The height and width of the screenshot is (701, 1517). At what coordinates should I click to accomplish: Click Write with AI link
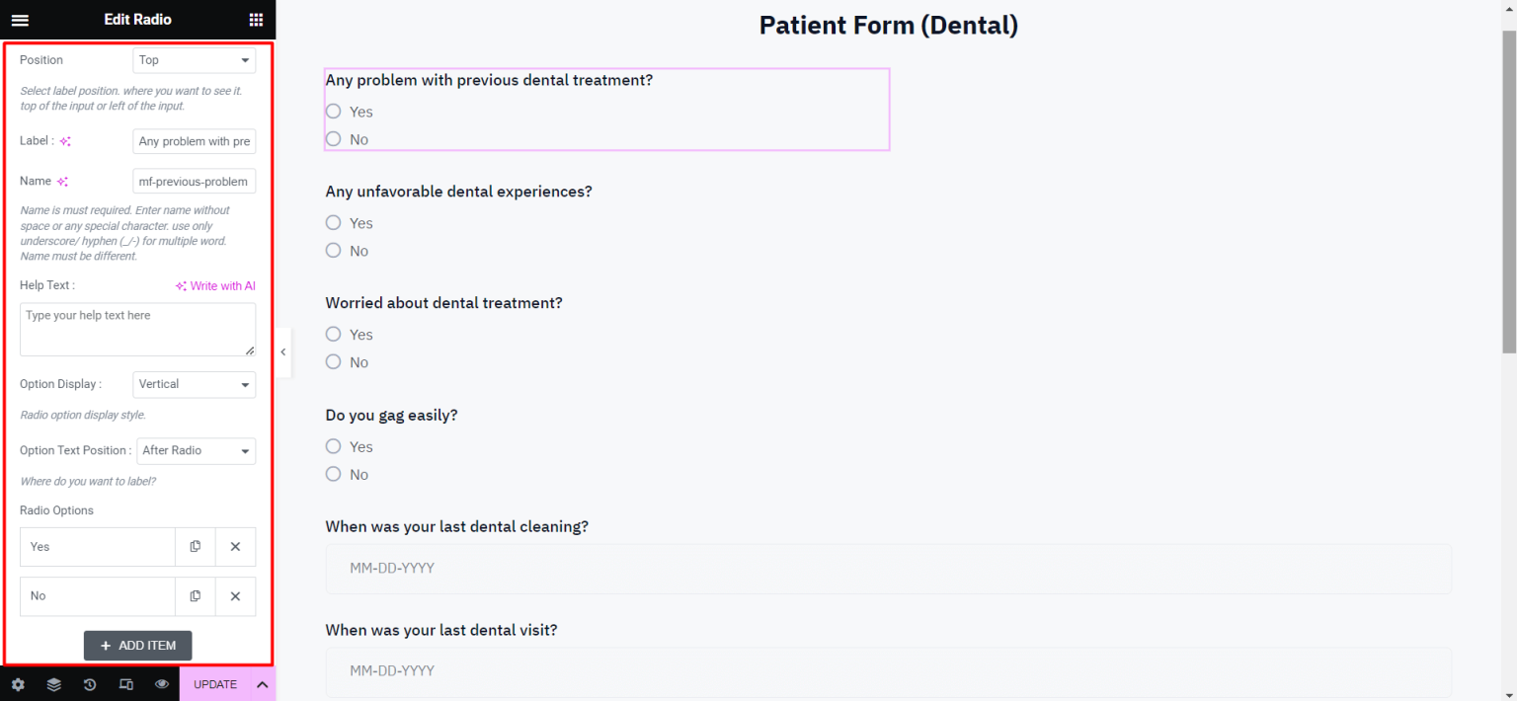[x=215, y=286]
